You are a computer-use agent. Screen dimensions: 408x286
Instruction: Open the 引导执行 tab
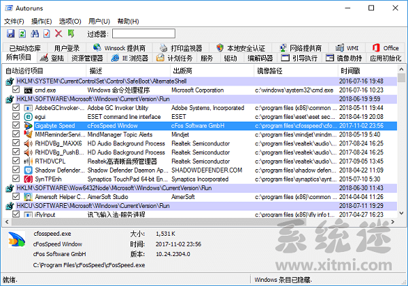[x=300, y=58]
